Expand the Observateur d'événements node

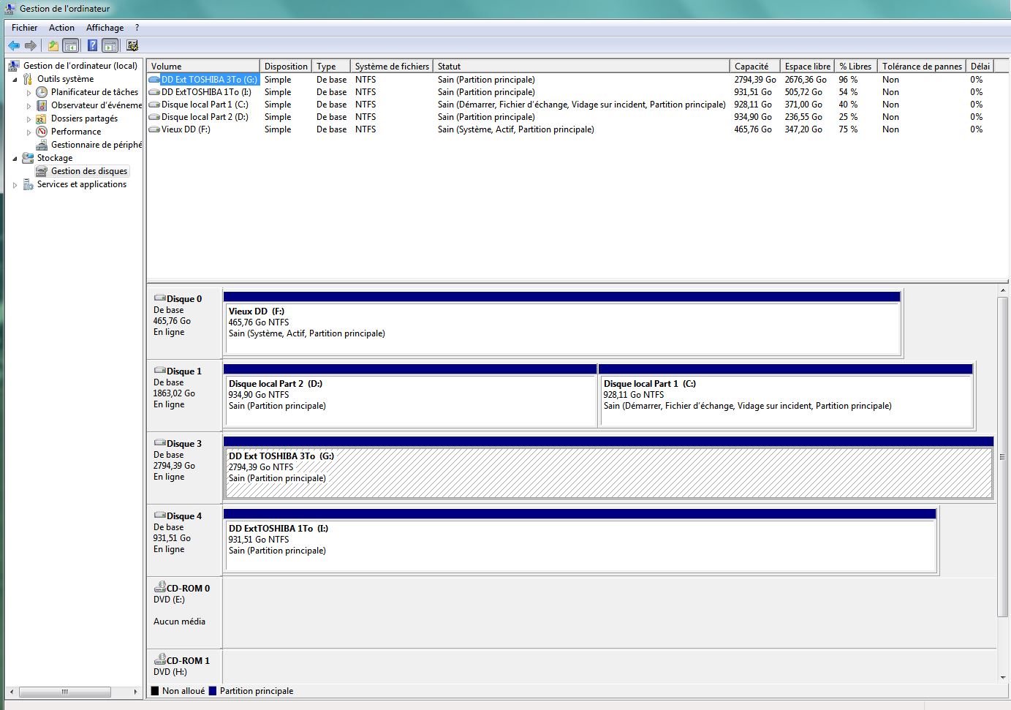29,106
